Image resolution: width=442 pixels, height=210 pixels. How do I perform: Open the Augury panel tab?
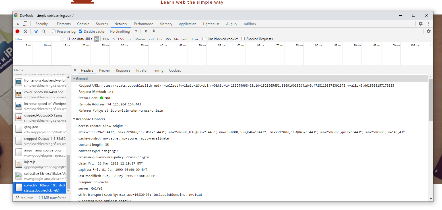[x=232, y=24]
